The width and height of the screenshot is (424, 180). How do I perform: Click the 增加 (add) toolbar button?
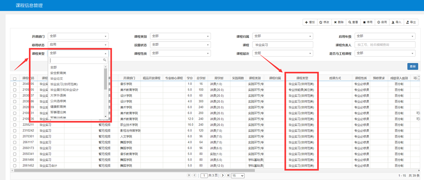[309, 22]
